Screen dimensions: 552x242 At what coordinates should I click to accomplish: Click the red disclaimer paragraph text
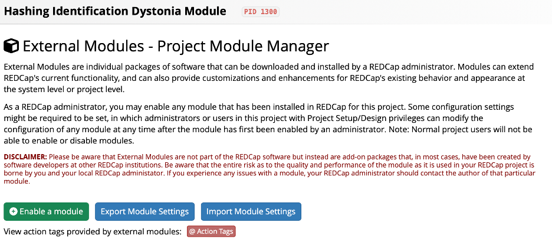[x=270, y=169]
